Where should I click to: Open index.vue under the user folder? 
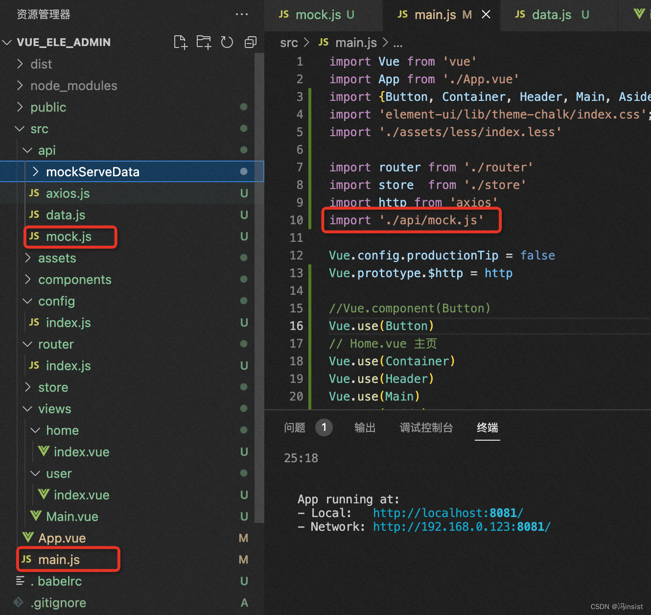pyautogui.click(x=132, y=495)
